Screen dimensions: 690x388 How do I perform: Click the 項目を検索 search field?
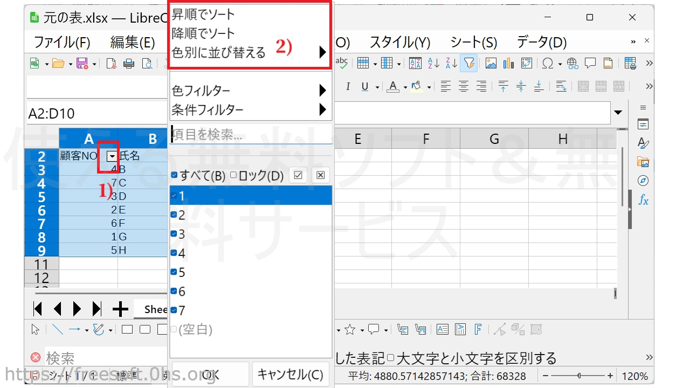point(251,134)
